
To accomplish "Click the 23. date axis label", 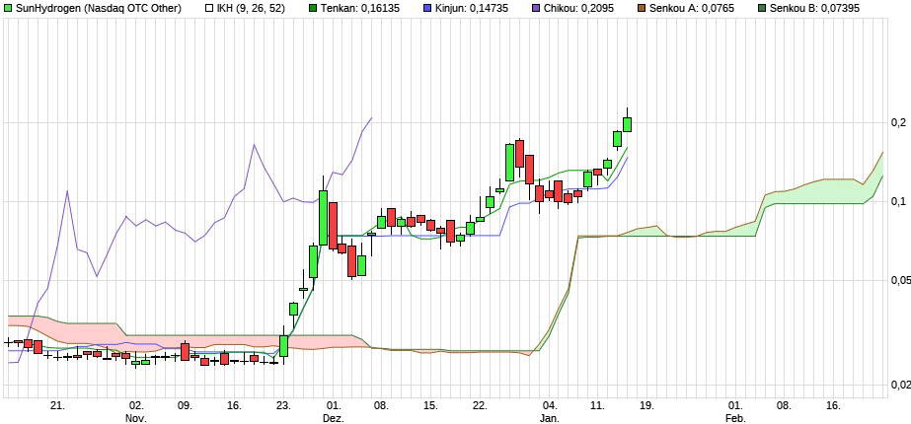I will coord(283,406).
